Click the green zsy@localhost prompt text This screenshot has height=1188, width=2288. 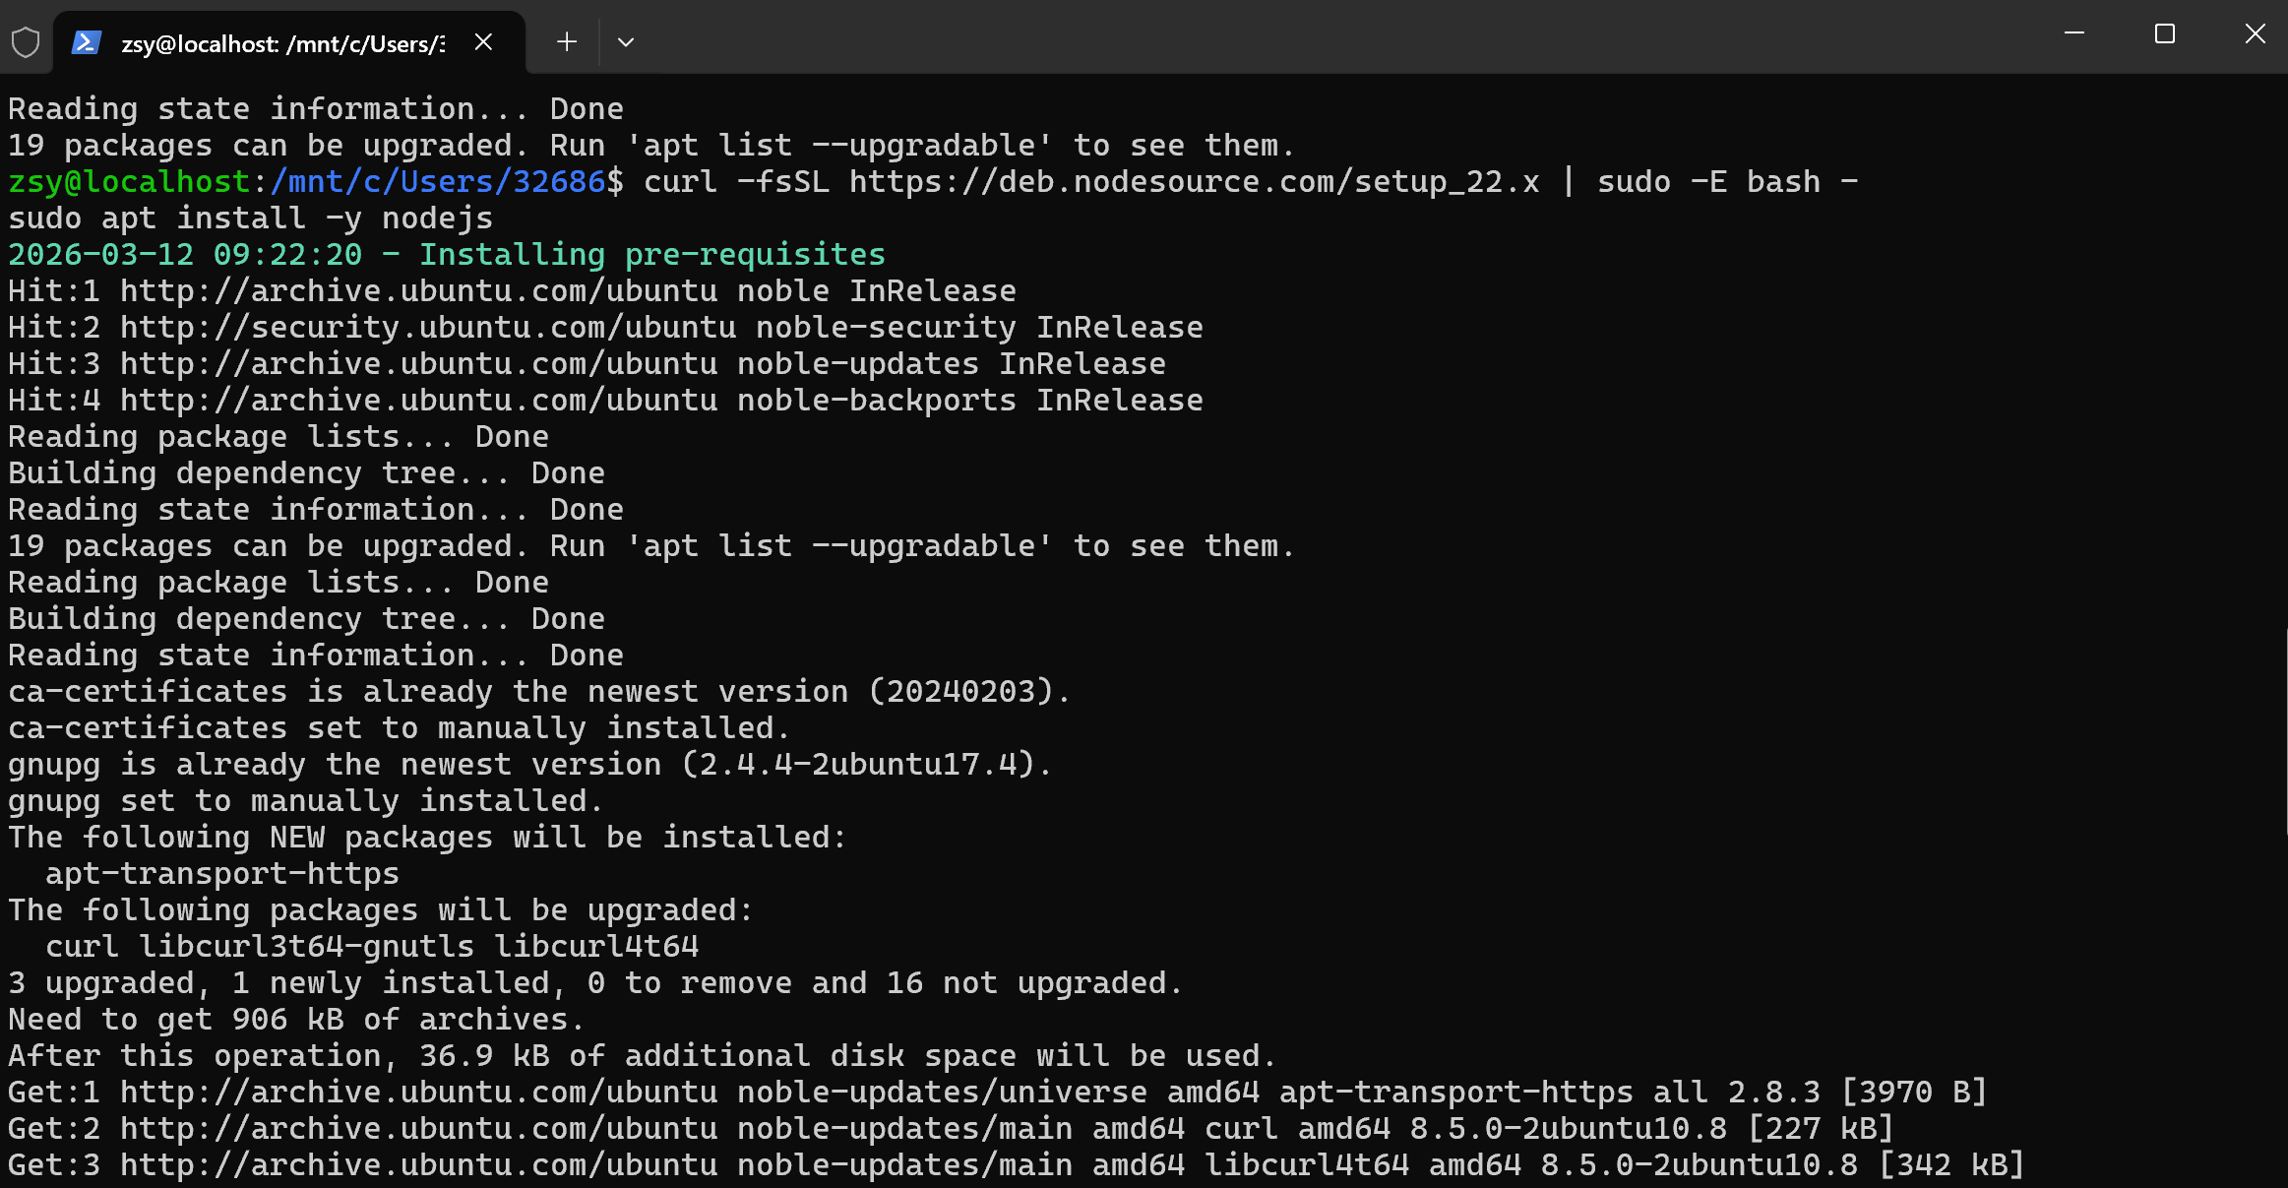pos(129,182)
